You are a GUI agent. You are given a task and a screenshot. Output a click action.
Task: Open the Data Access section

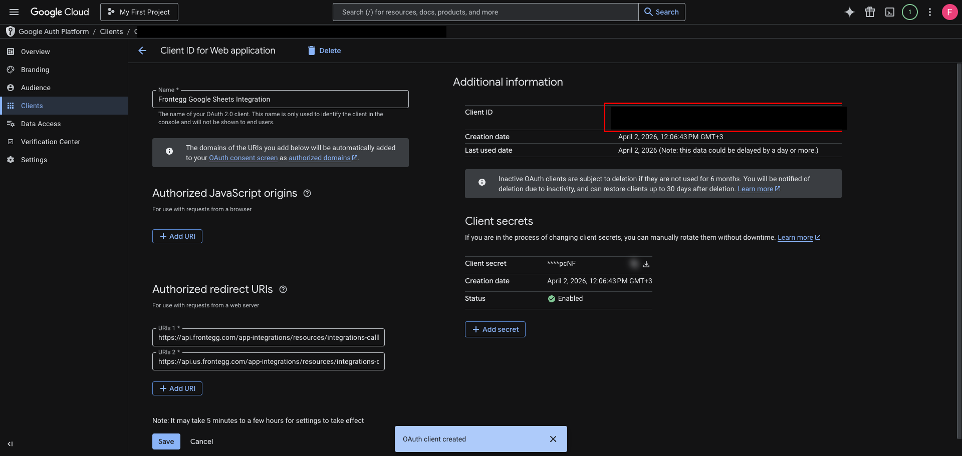tap(64, 124)
